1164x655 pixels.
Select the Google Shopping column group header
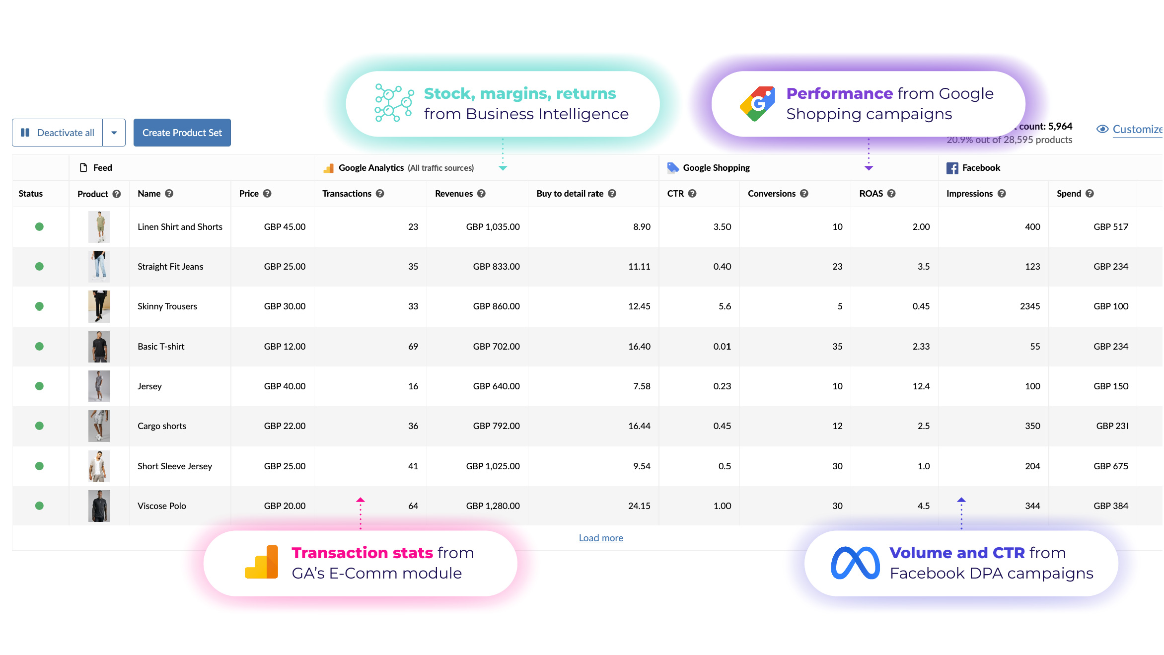799,168
